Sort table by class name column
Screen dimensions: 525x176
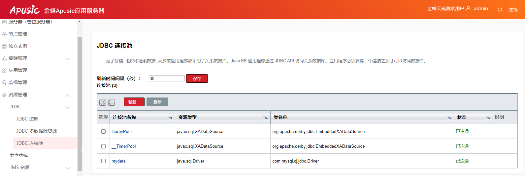[449, 118]
